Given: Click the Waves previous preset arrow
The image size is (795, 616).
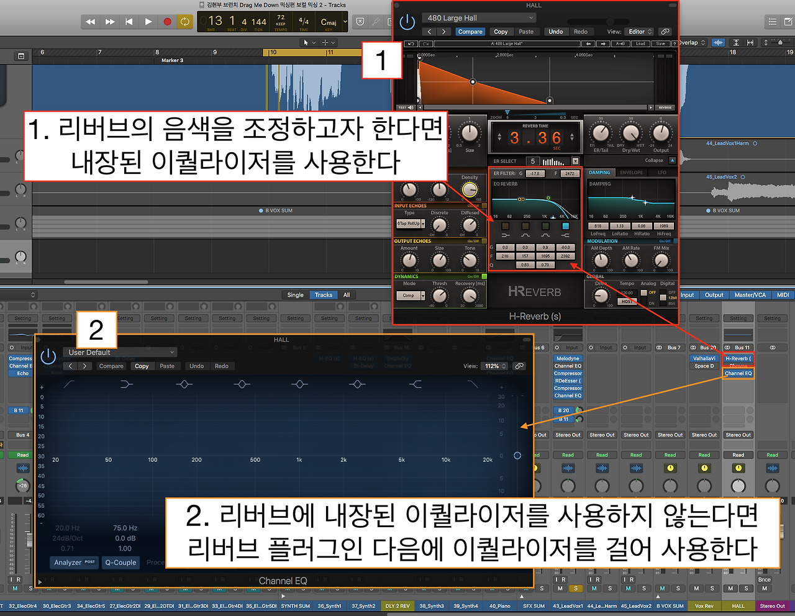Looking at the screenshot, I should [588, 44].
